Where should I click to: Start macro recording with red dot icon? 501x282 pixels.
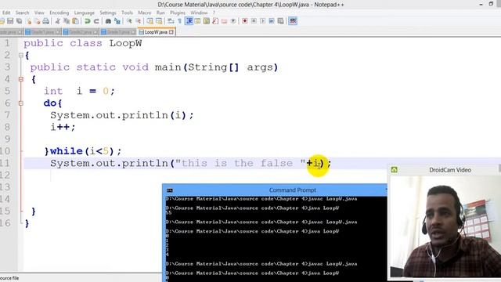245,21
